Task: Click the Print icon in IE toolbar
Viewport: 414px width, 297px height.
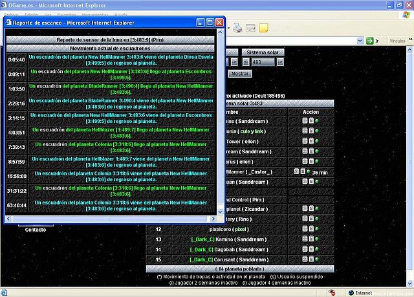Action: pos(237,28)
